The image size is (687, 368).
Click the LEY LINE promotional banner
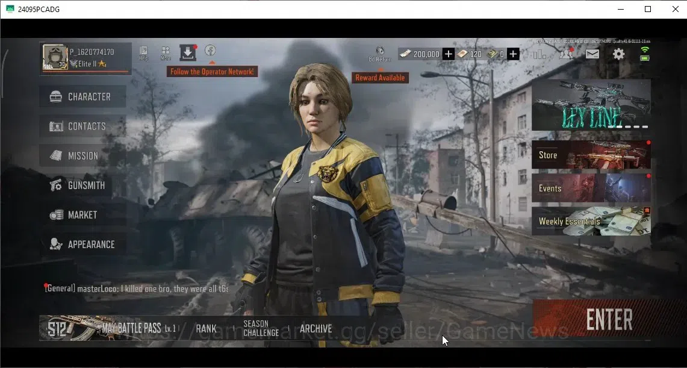pos(591,105)
